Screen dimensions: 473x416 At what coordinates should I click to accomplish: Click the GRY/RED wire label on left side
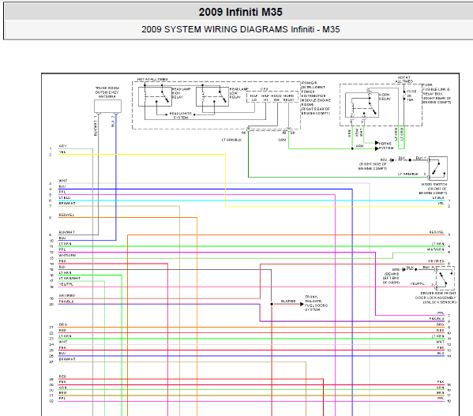click(x=67, y=295)
